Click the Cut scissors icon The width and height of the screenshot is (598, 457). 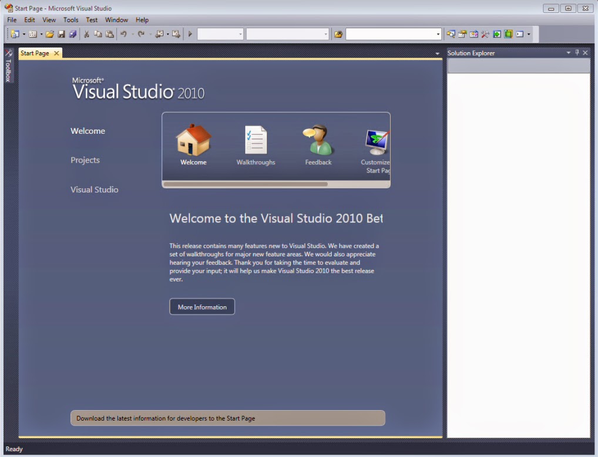pos(86,34)
